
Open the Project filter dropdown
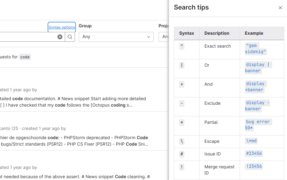point(166,37)
